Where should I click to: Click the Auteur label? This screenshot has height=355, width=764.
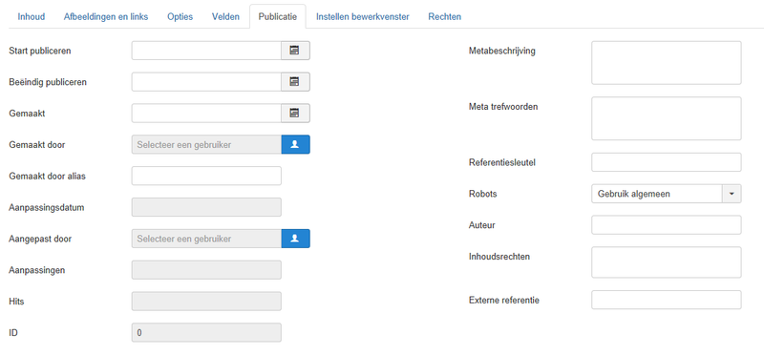click(x=482, y=225)
